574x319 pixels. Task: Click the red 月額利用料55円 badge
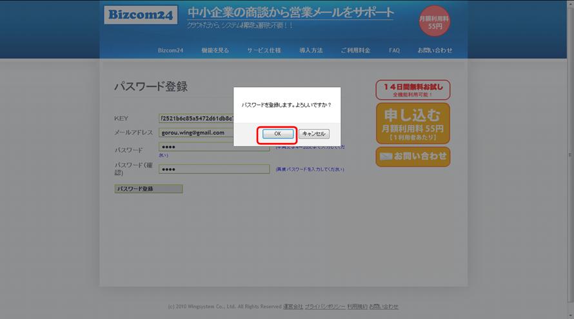coord(434,23)
